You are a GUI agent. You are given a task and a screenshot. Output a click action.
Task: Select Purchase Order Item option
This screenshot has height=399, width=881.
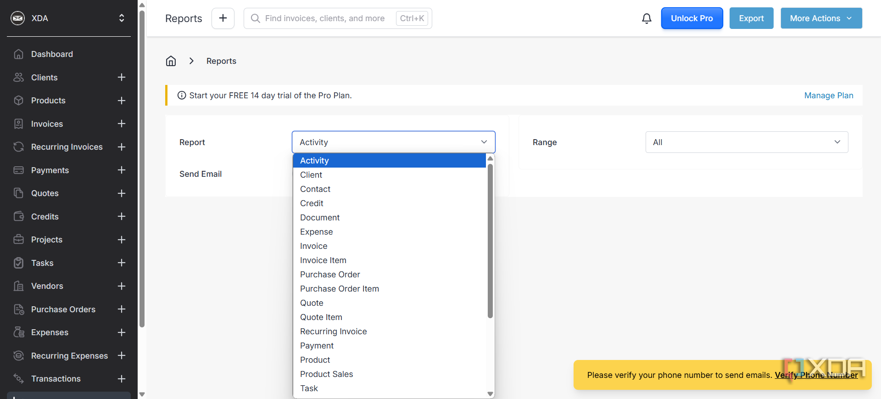(390, 289)
